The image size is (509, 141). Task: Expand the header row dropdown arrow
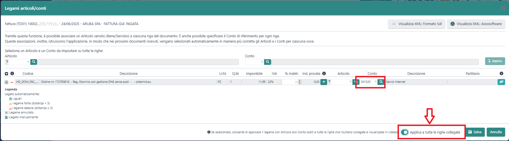click(6, 74)
